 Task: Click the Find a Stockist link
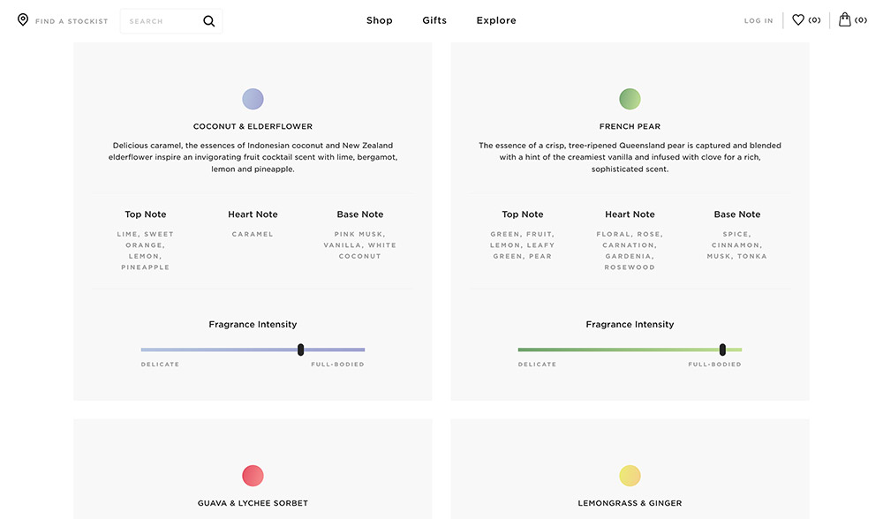pos(72,21)
